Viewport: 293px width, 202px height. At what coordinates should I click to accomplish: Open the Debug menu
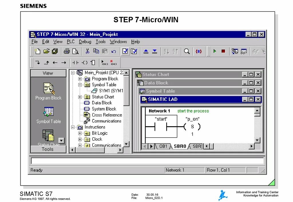coord(85,42)
